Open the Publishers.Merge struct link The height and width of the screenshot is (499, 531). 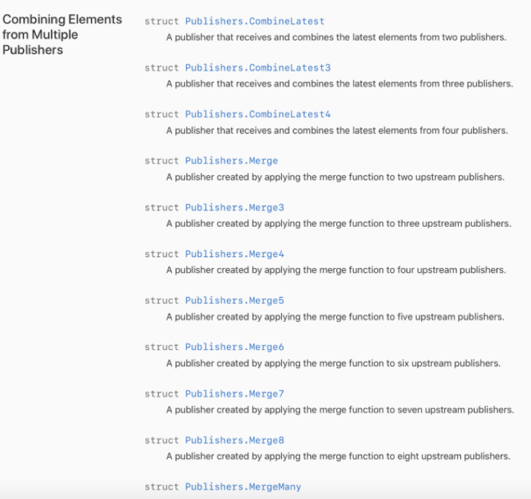231,161
